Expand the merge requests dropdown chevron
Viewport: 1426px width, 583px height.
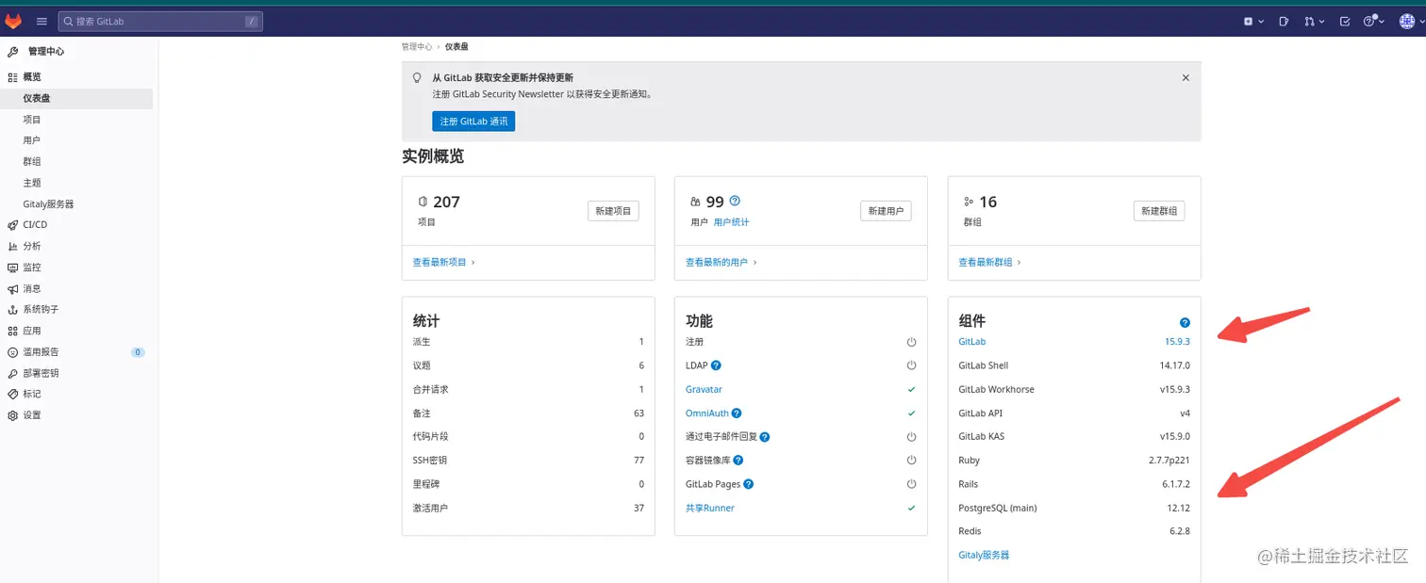coord(1321,21)
